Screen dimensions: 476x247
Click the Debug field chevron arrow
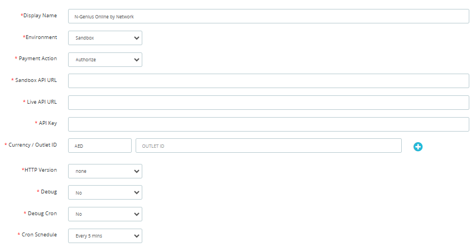(x=137, y=193)
